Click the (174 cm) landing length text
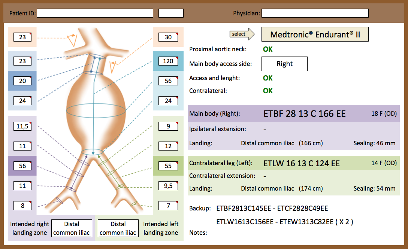 (311, 188)
